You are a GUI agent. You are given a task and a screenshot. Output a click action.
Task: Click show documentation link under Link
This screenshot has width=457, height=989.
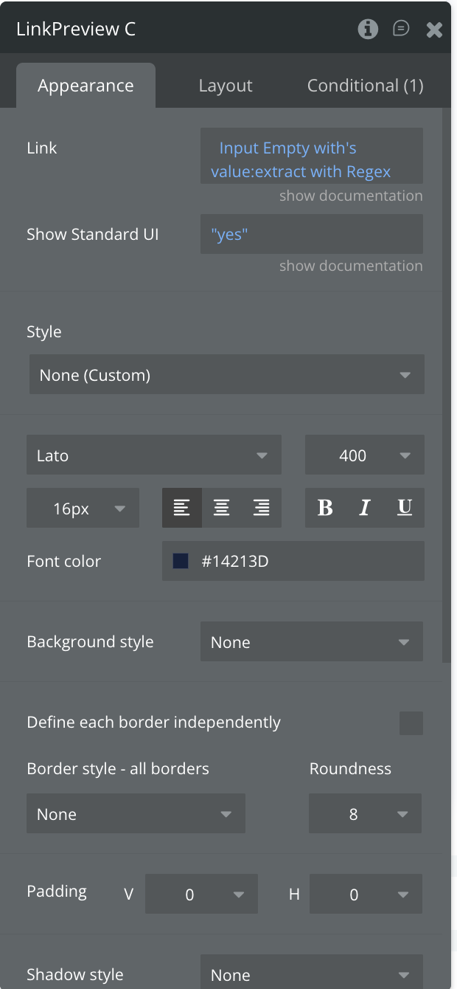tap(351, 196)
